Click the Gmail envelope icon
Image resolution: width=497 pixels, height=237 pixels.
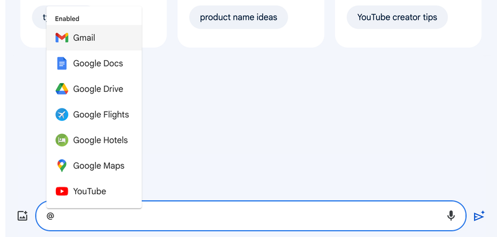click(62, 38)
